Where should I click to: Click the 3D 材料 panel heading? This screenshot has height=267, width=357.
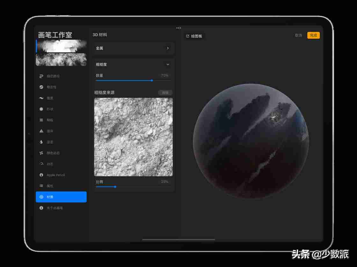100,35
